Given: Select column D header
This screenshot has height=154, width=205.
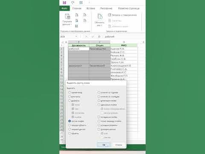Looking at the screenshot, I should tap(124, 42).
